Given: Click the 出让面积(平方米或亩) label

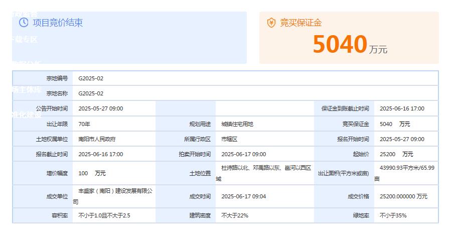Looking at the screenshot, I should pos(344,173).
